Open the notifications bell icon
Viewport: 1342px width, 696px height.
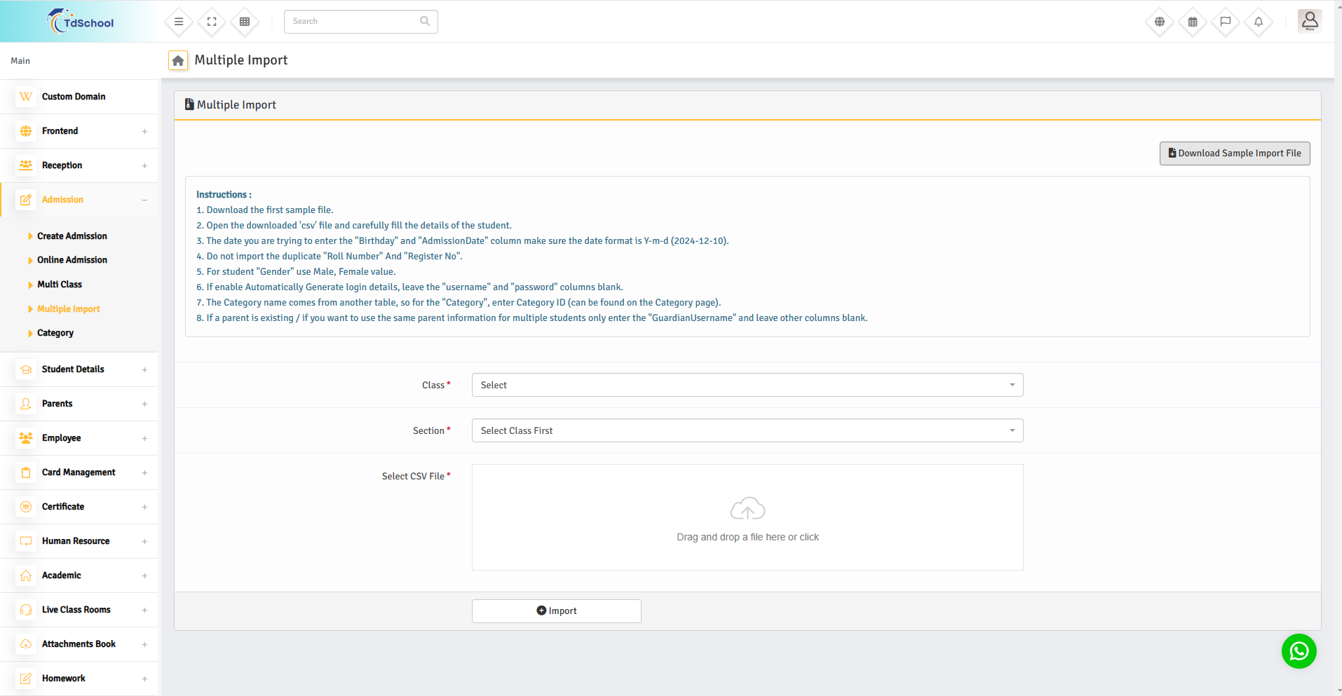pyautogui.click(x=1259, y=22)
